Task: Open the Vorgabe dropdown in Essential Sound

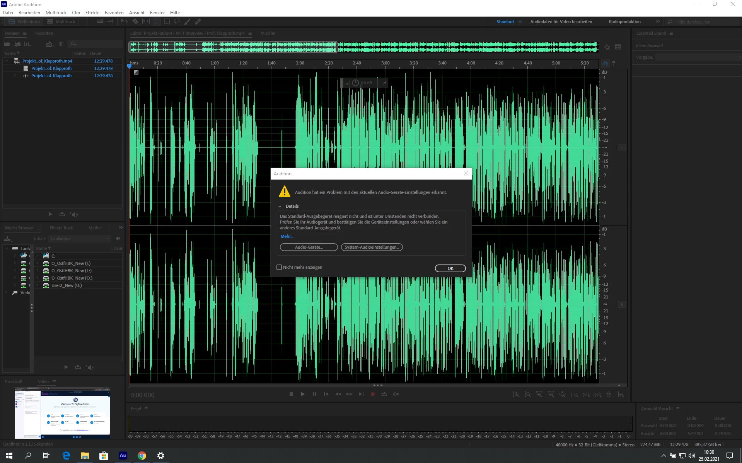Action: pos(698,57)
